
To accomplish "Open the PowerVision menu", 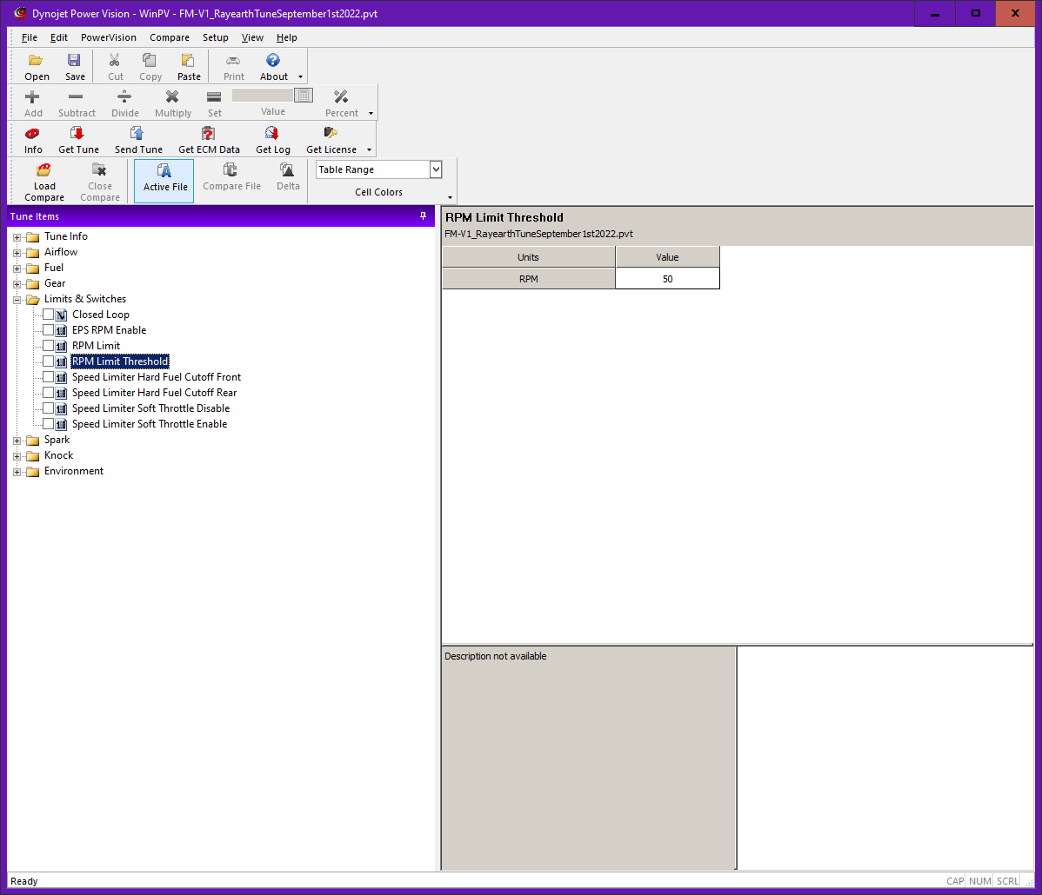I will tap(109, 37).
